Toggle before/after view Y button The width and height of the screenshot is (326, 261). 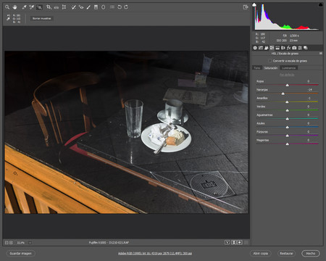[x=227, y=242]
